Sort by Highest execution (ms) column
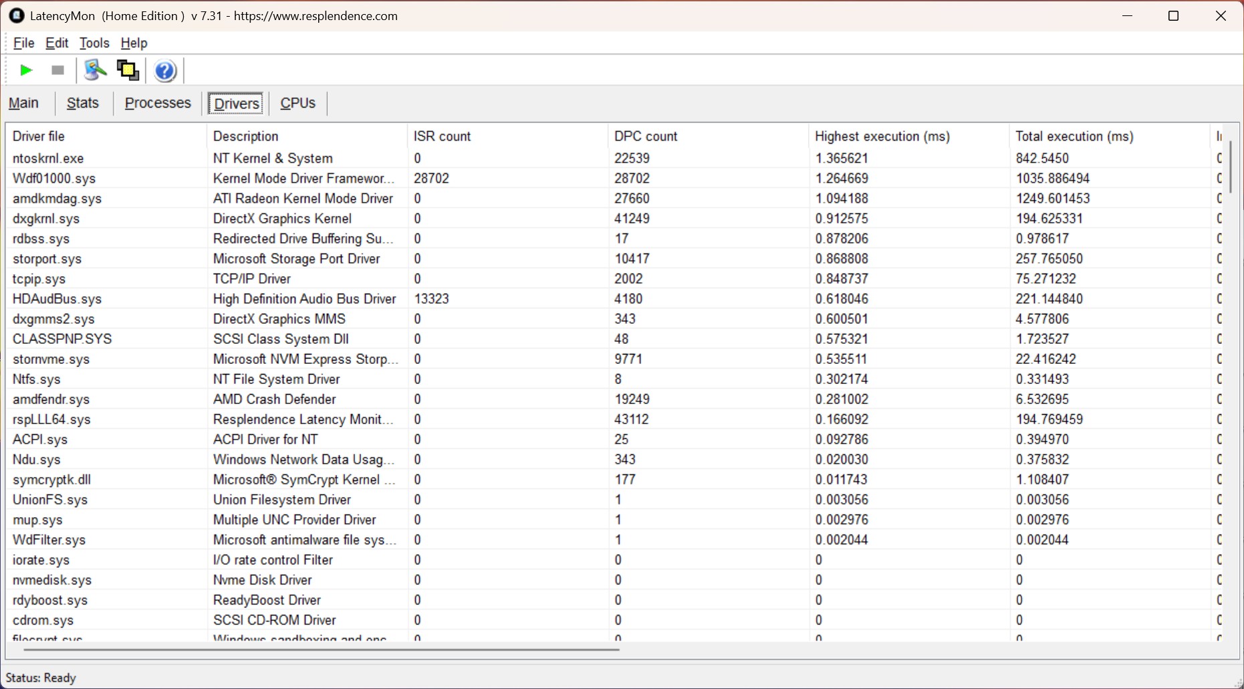Screen dimensions: 1244x689 [882, 136]
